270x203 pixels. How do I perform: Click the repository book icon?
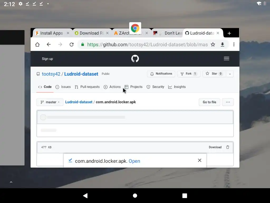[38, 74]
